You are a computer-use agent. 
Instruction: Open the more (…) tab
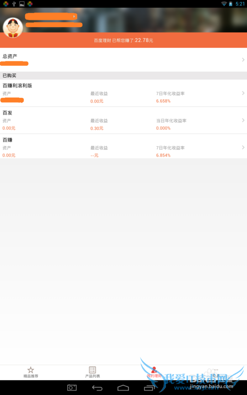(216, 372)
